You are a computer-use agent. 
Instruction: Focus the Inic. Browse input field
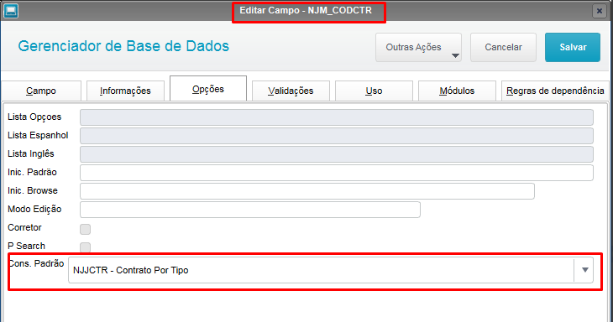click(x=307, y=191)
